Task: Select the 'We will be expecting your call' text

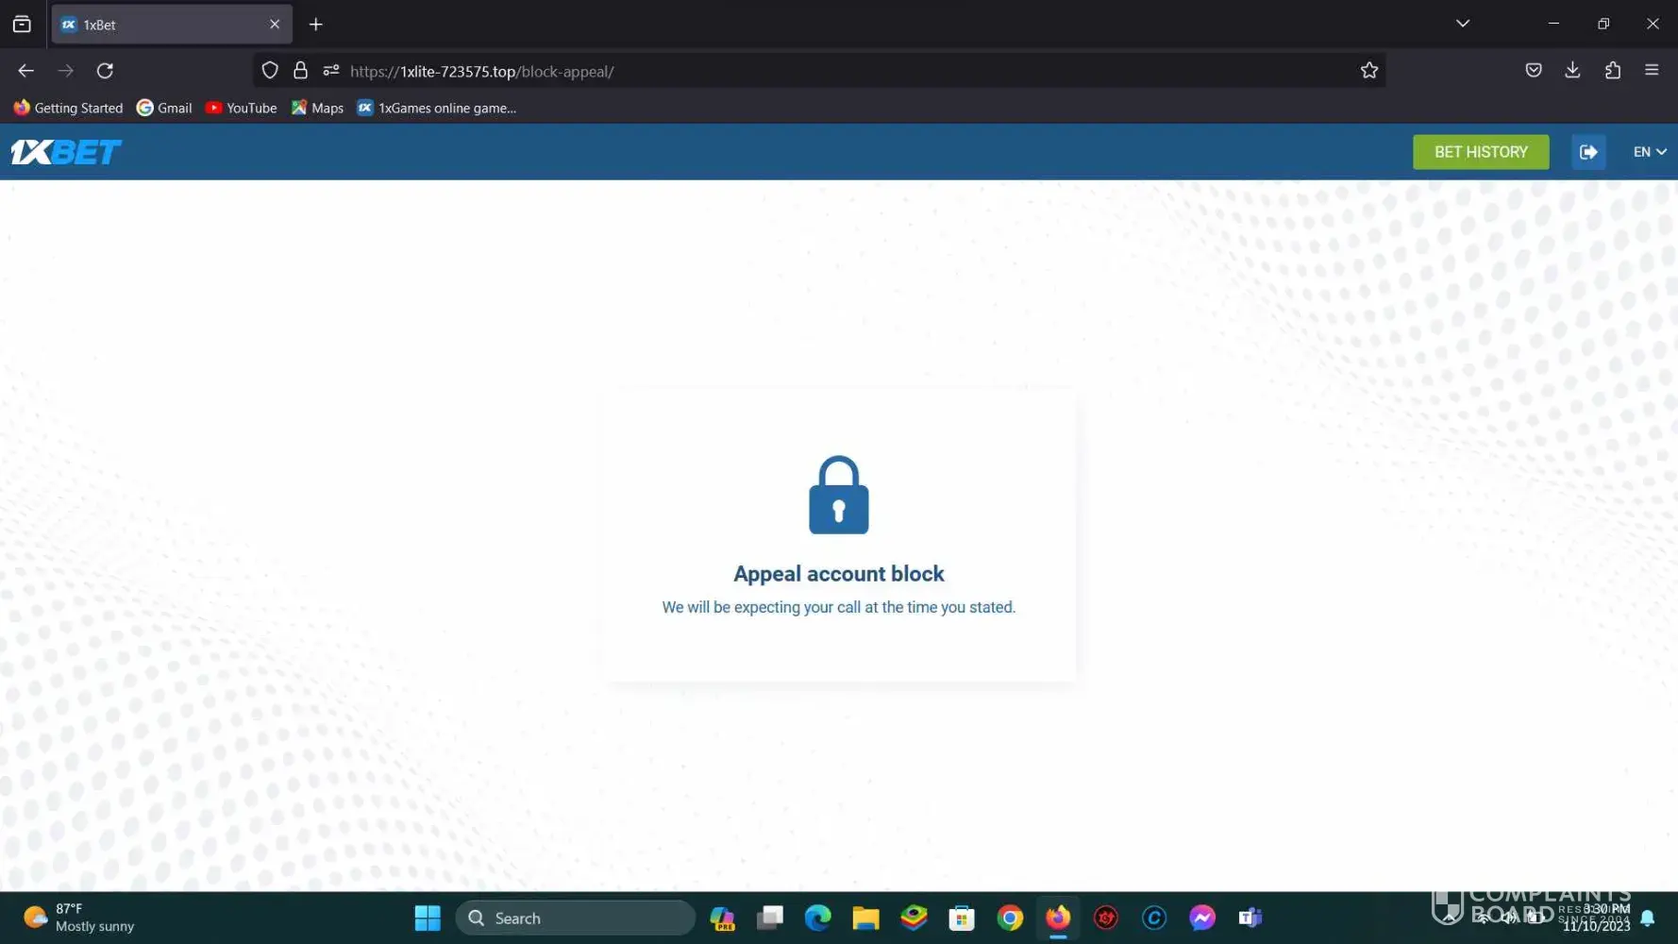Action: (839, 607)
